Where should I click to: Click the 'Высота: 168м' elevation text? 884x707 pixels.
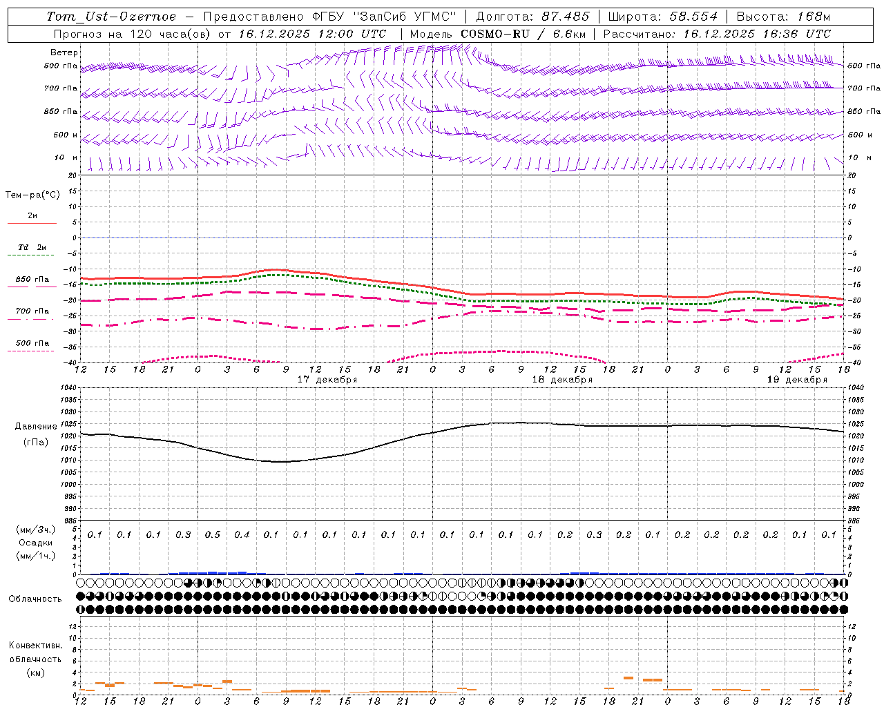(x=783, y=17)
